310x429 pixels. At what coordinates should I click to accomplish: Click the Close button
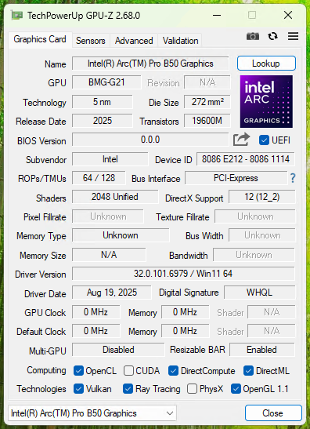[x=273, y=413]
